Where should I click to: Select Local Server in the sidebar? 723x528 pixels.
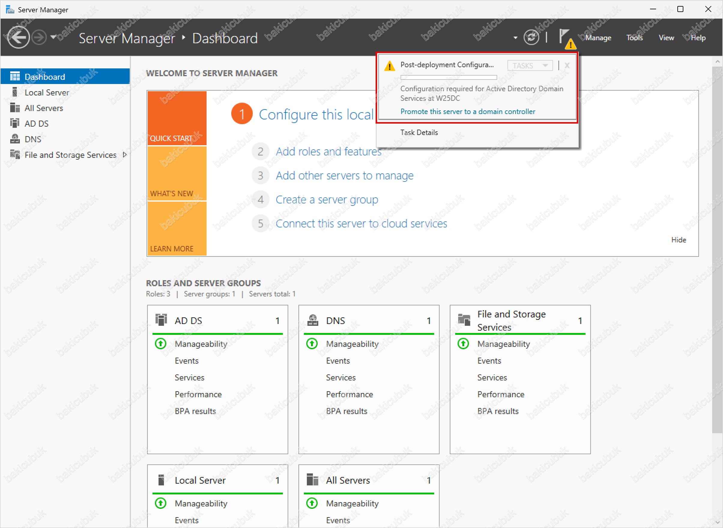click(x=65, y=92)
